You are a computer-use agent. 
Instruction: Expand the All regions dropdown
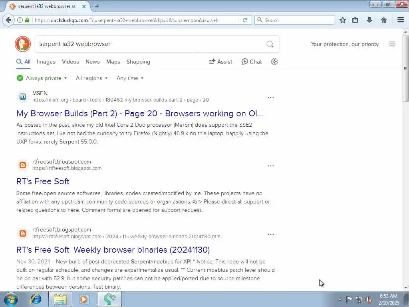pos(91,78)
